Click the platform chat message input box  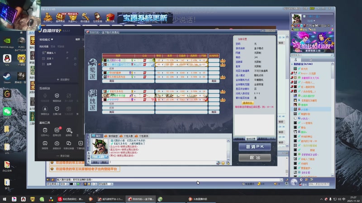pos(170,180)
